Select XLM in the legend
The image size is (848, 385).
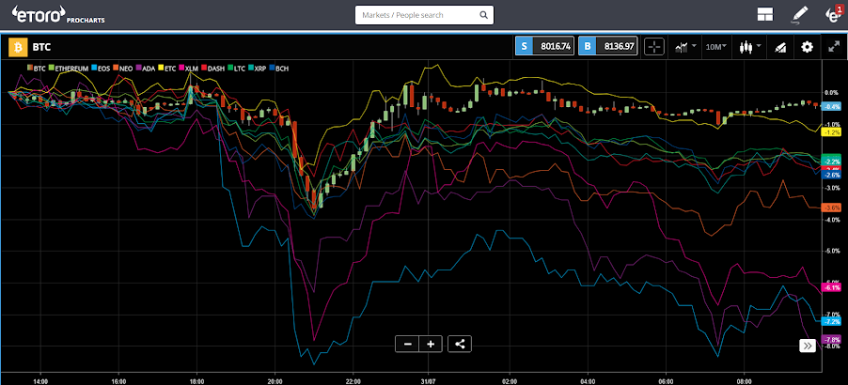[189, 69]
